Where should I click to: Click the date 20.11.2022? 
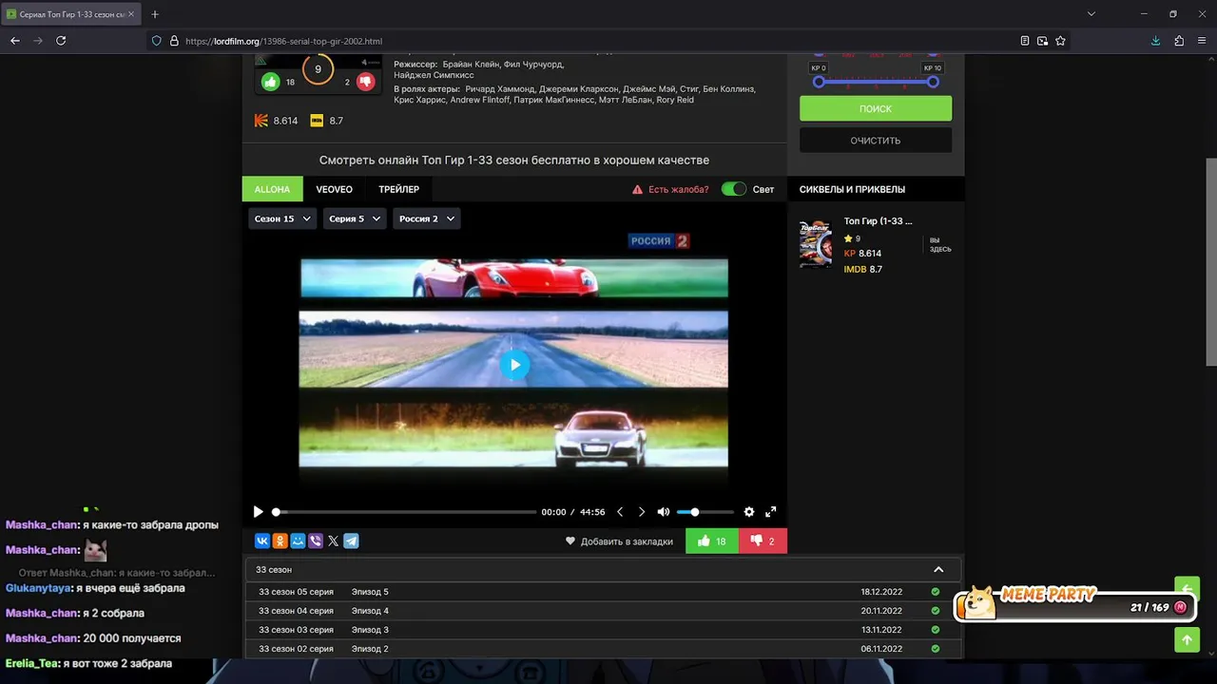(881, 611)
